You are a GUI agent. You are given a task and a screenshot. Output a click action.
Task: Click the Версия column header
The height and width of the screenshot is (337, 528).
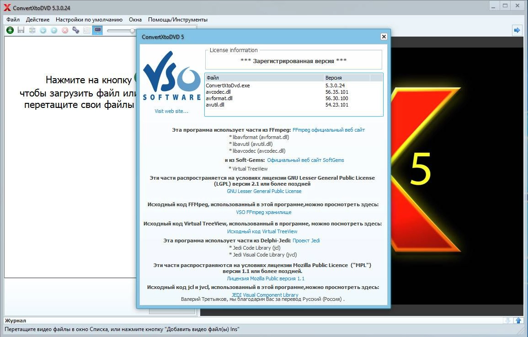(347, 78)
